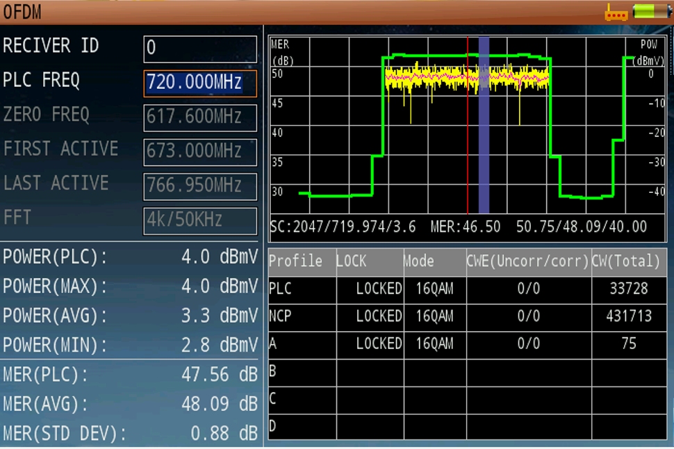Click the orange router icon in title bar
This screenshot has height=449, width=674.
click(x=616, y=12)
